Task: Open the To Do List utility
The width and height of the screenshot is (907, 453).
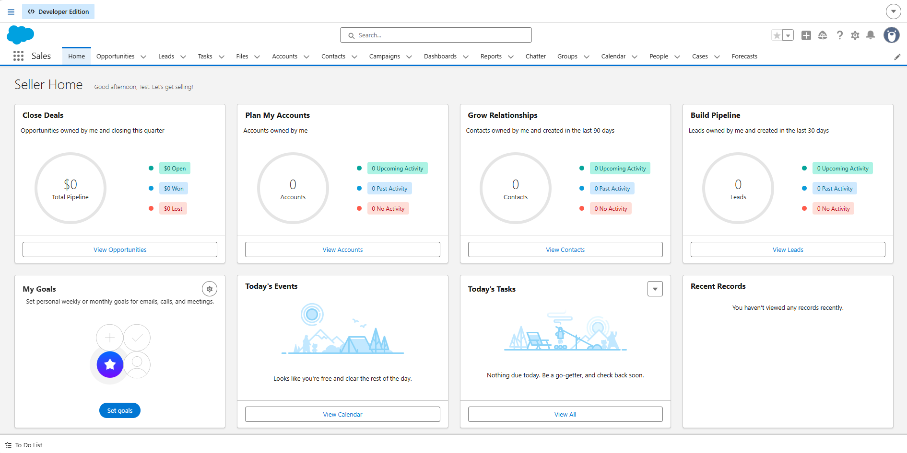Action: (24, 445)
